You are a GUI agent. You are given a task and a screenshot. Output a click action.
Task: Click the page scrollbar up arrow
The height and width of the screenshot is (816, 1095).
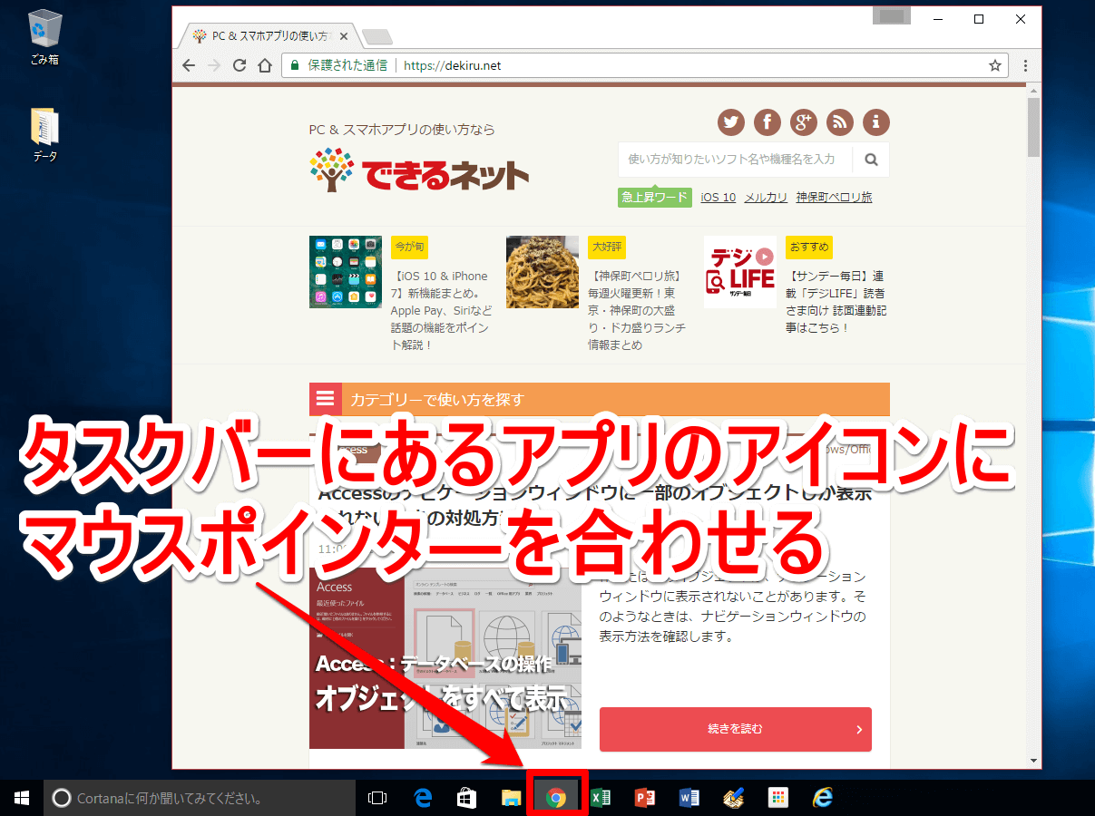[1033, 90]
